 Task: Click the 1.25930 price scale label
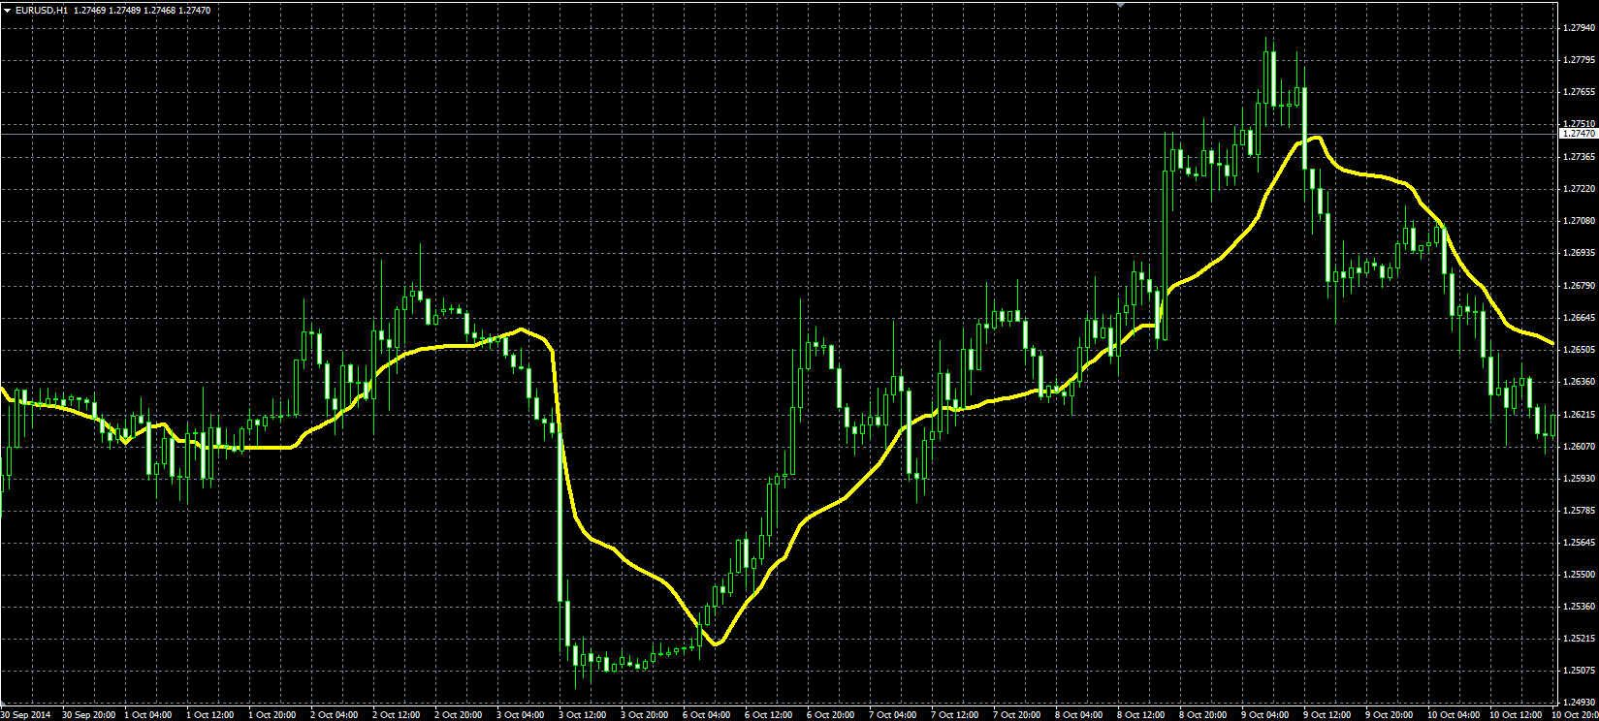1580,478
